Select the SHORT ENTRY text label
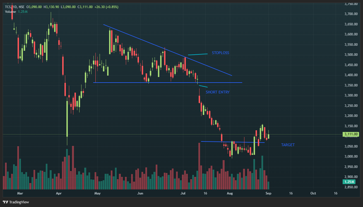 coord(218,92)
